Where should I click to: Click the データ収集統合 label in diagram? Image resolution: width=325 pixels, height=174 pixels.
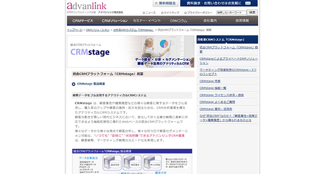point(88,158)
